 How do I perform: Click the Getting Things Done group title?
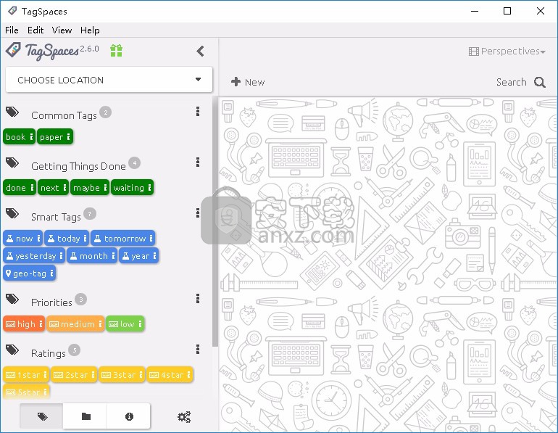(x=78, y=166)
